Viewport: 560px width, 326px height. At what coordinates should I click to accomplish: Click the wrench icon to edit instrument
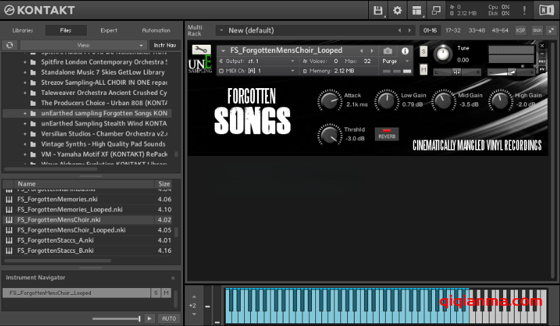pyautogui.click(x=201, y=50)
